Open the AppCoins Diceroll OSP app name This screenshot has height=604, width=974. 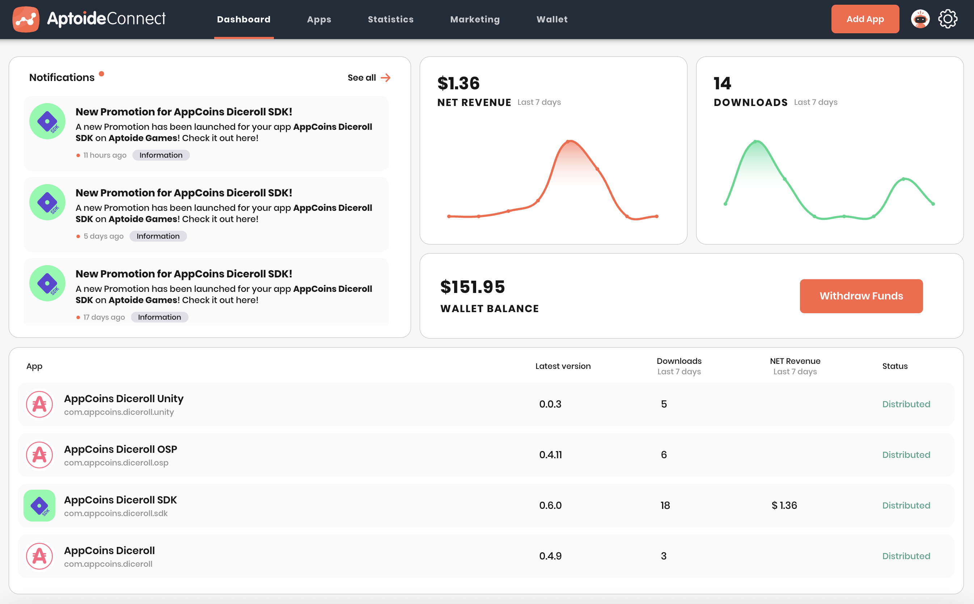point(120,449)
